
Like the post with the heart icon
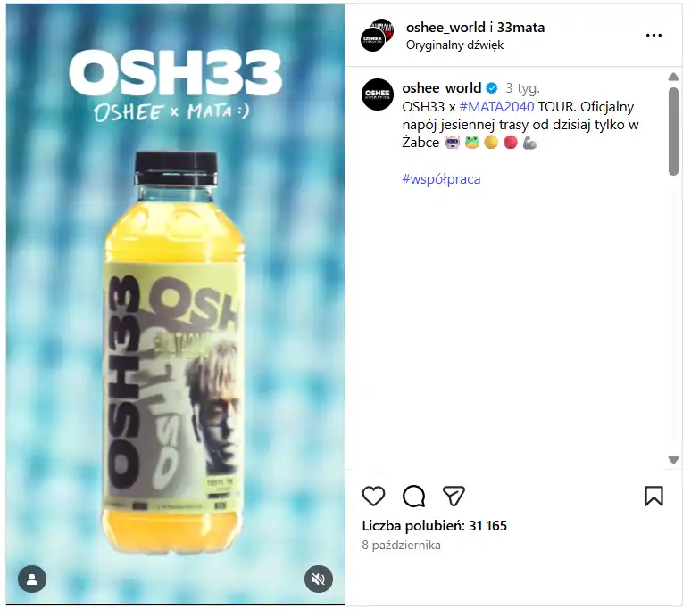[x=373, y=497]
